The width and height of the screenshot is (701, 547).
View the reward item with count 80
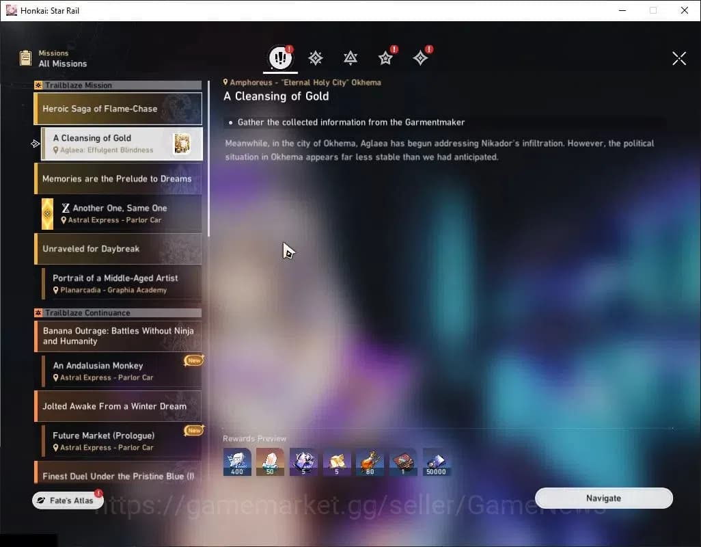pyautogui.click(x=370, y=462)
